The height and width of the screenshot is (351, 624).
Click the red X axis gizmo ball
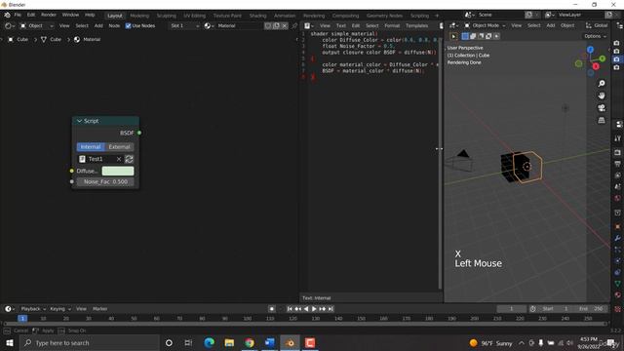click(x=596, y=66)
